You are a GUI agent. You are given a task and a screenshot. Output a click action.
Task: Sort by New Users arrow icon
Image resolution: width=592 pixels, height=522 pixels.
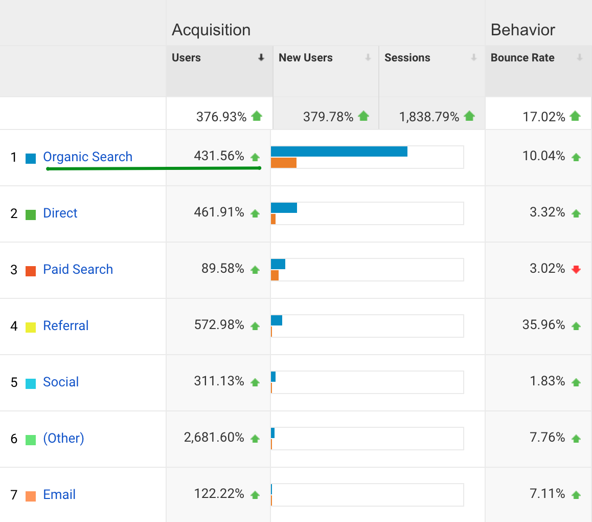(x=368, y=58)
